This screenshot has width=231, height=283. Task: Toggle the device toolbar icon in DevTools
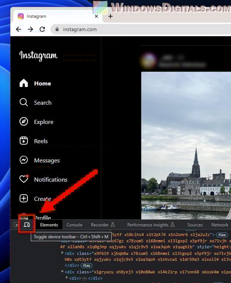click(27, 225)
